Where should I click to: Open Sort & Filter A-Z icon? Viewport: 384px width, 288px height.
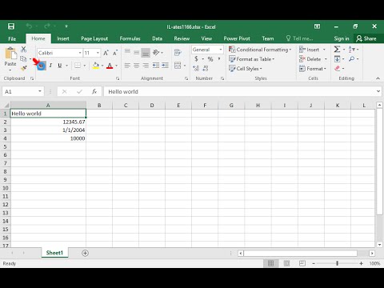pos(351,50)
